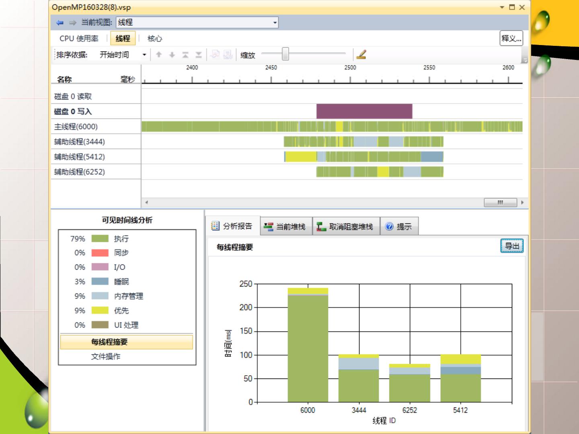Image resolution: width=579 pixels, height=434 pixels.
Task: Switch to the 核心 view tab
Action: [155, 39]
